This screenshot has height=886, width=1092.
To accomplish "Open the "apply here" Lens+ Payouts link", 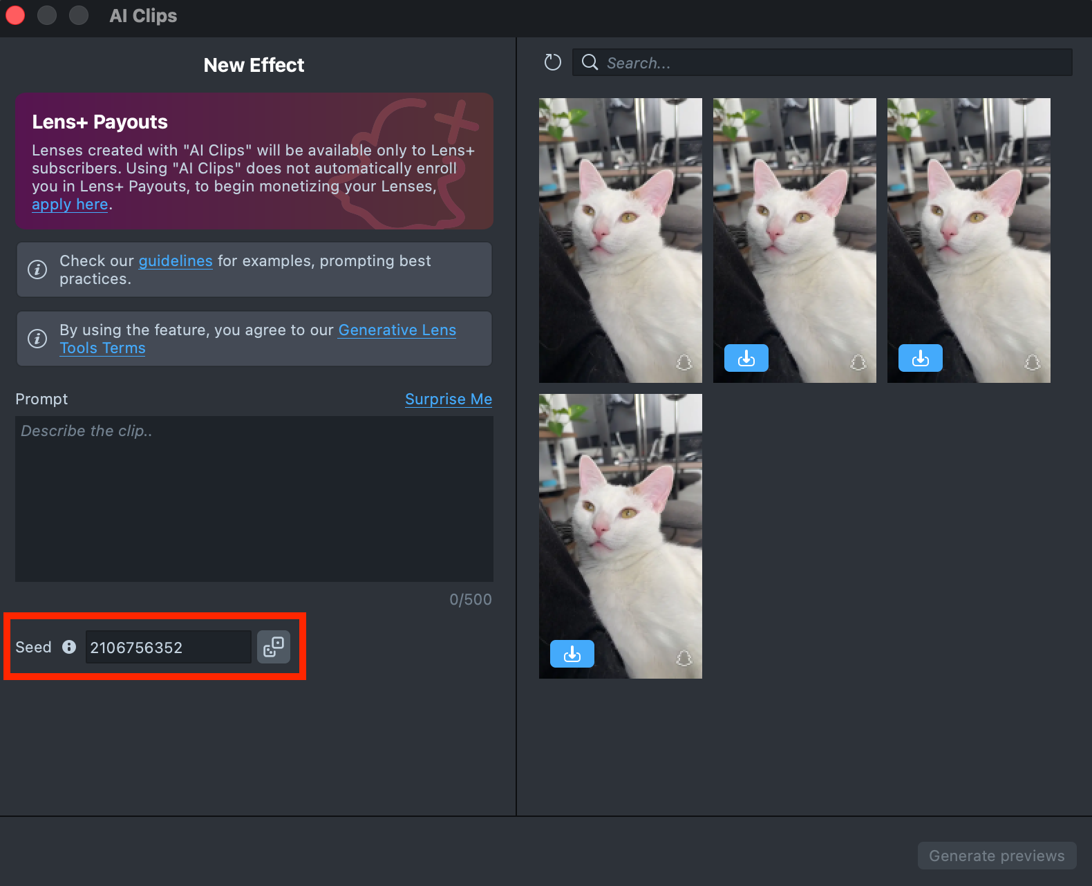I will click(x=70, y=205).
